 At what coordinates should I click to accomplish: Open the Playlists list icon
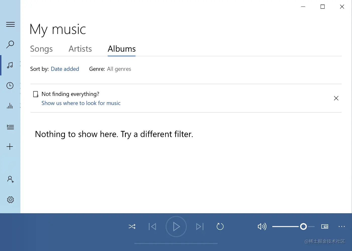(10, 127)
